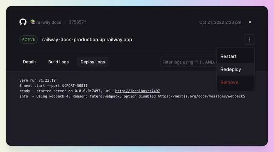Open railway-docs-production.up.railway.app domain

[87, 40]
